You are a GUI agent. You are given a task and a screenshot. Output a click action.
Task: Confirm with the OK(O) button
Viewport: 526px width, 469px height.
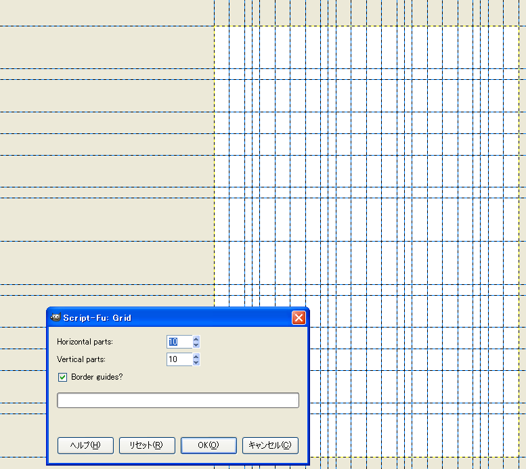pyautogui.click(x=209, y=445)
